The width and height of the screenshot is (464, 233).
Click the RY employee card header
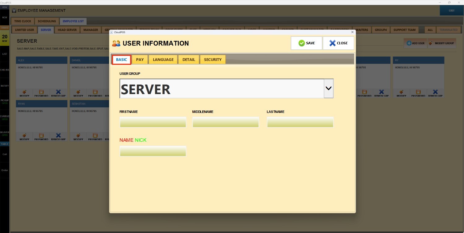click(x=419, y=60)
